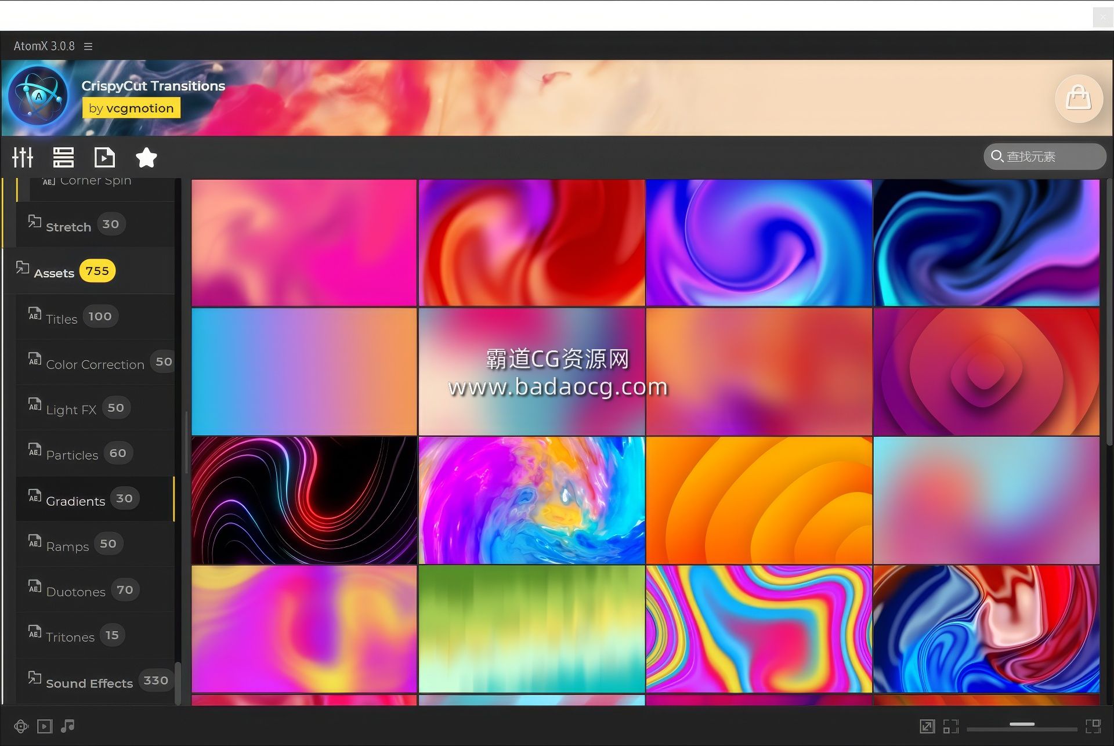Show favorites with the star icon

click(146, 157)
